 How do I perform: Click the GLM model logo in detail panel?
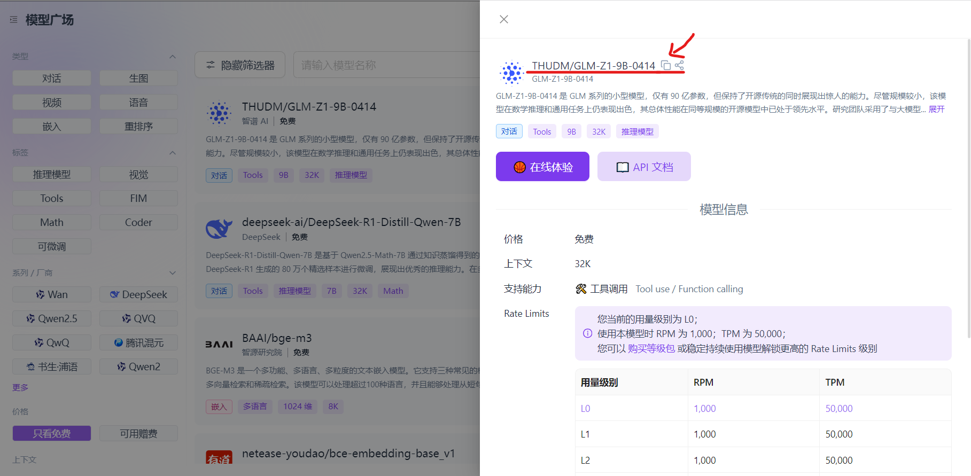pyautogui.click(x=511, y=73)
